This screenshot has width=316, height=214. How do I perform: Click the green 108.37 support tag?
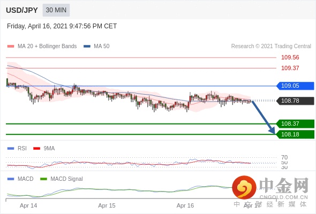click(295, 124)
